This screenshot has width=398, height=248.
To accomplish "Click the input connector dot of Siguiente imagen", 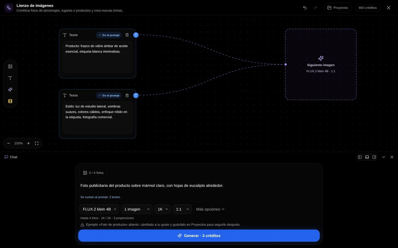I will tap(286, 64).
